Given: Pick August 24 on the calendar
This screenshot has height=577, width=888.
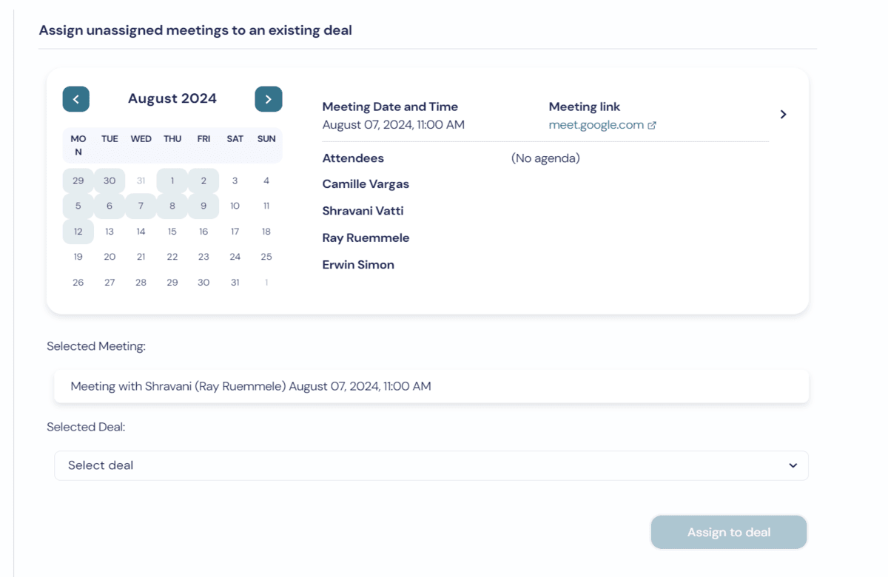Looking at the screenshot, I should click(235, 257).
